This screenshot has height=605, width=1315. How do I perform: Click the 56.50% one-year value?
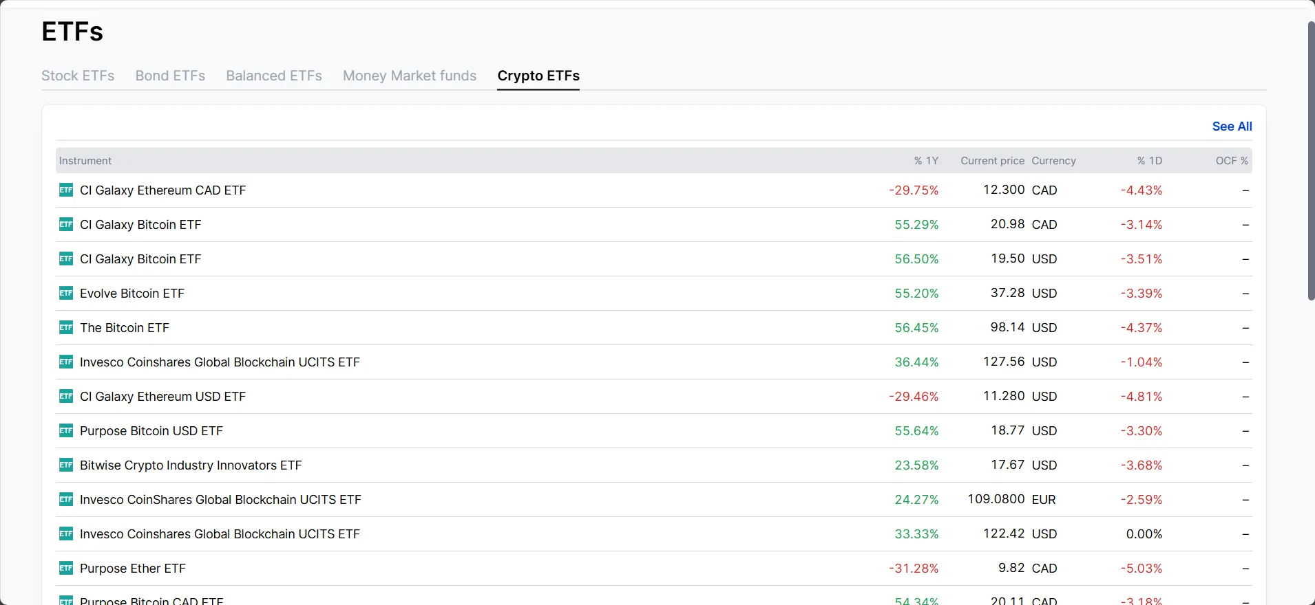pyautogui.click(x=916, y=259)
